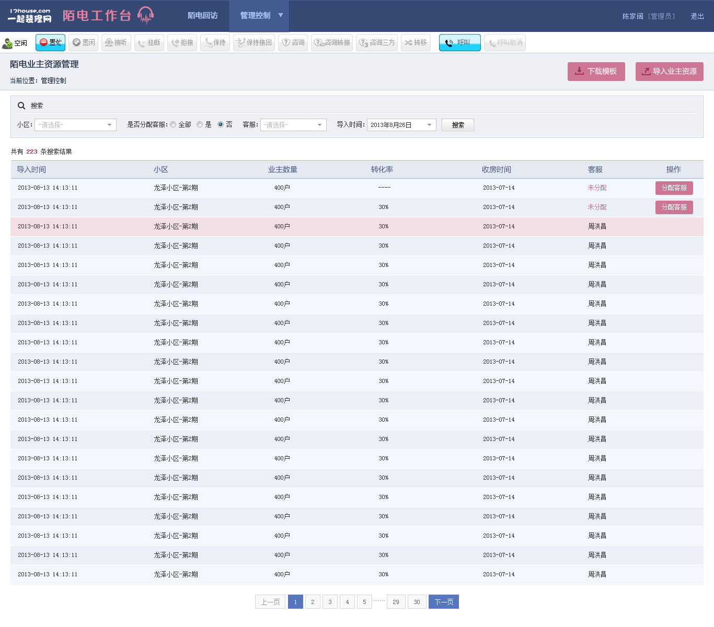
Task: Click the 咨询 (consult) button
Action: click(x=293, y=43)
